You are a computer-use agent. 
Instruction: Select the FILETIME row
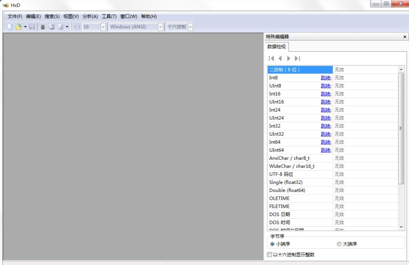point(333,206)
